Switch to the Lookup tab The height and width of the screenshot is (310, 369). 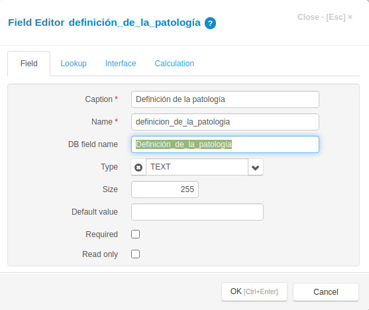[x=74, y=64]
